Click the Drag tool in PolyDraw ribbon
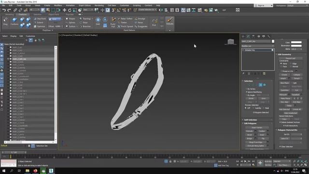Viewport: 309px width, 174px height. click(x=5, y=21)
